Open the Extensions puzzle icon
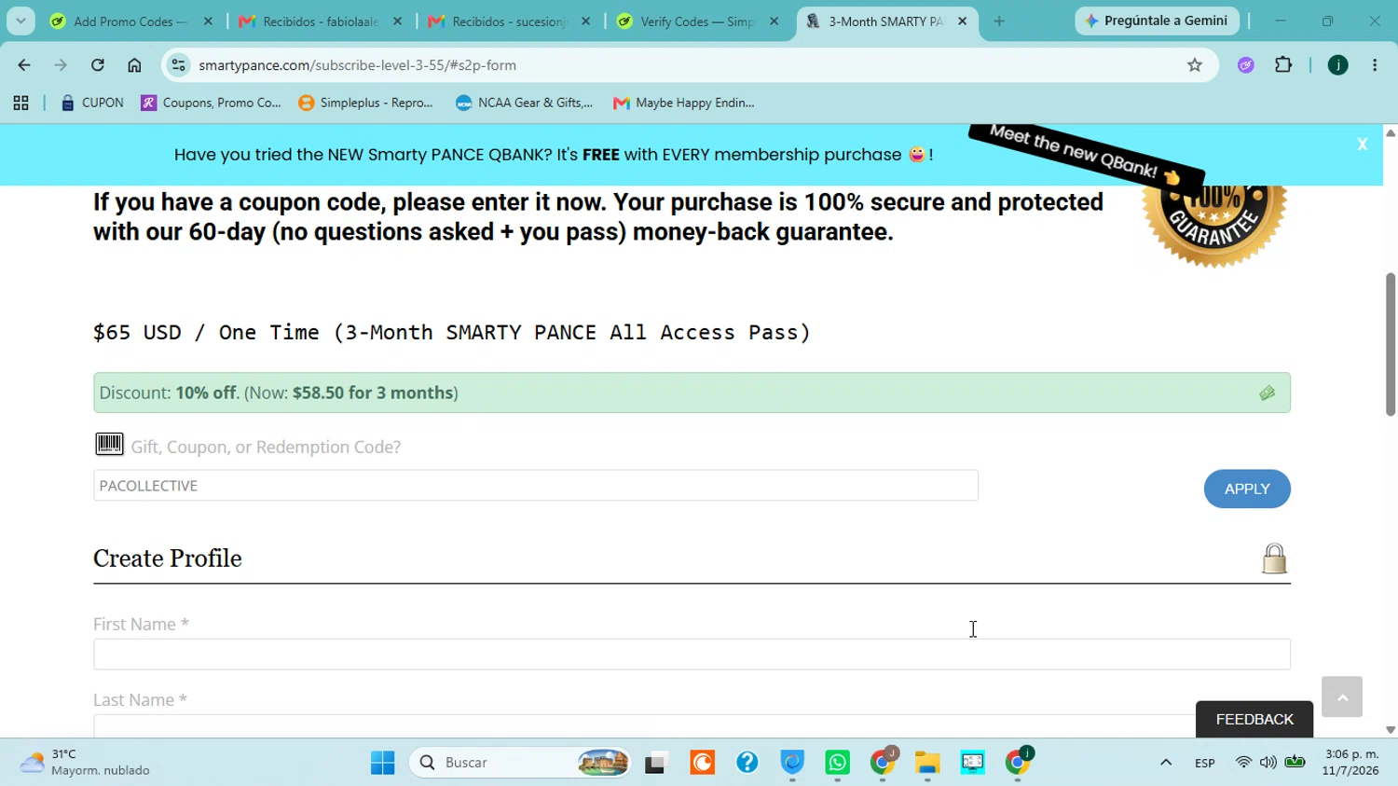 [1283, 65]
